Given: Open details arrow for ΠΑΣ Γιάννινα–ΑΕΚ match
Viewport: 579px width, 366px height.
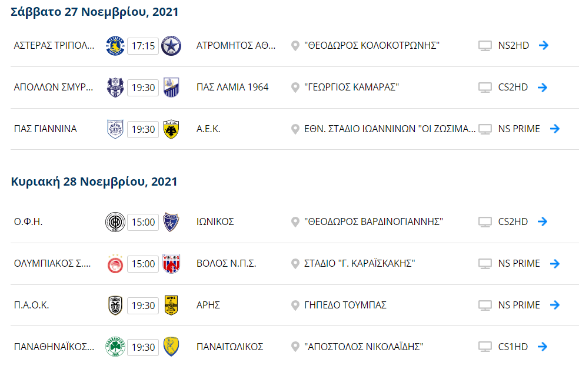Looking at the screenshot, I should tap(554, 129).
